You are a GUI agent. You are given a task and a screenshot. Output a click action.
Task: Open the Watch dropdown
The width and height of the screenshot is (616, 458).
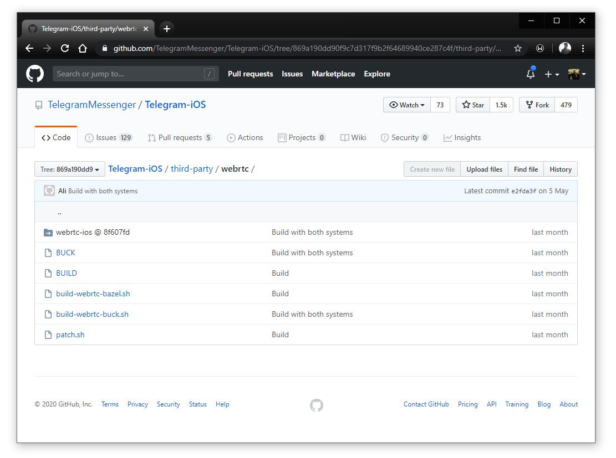pyautogui.click(x=407, y=105)
